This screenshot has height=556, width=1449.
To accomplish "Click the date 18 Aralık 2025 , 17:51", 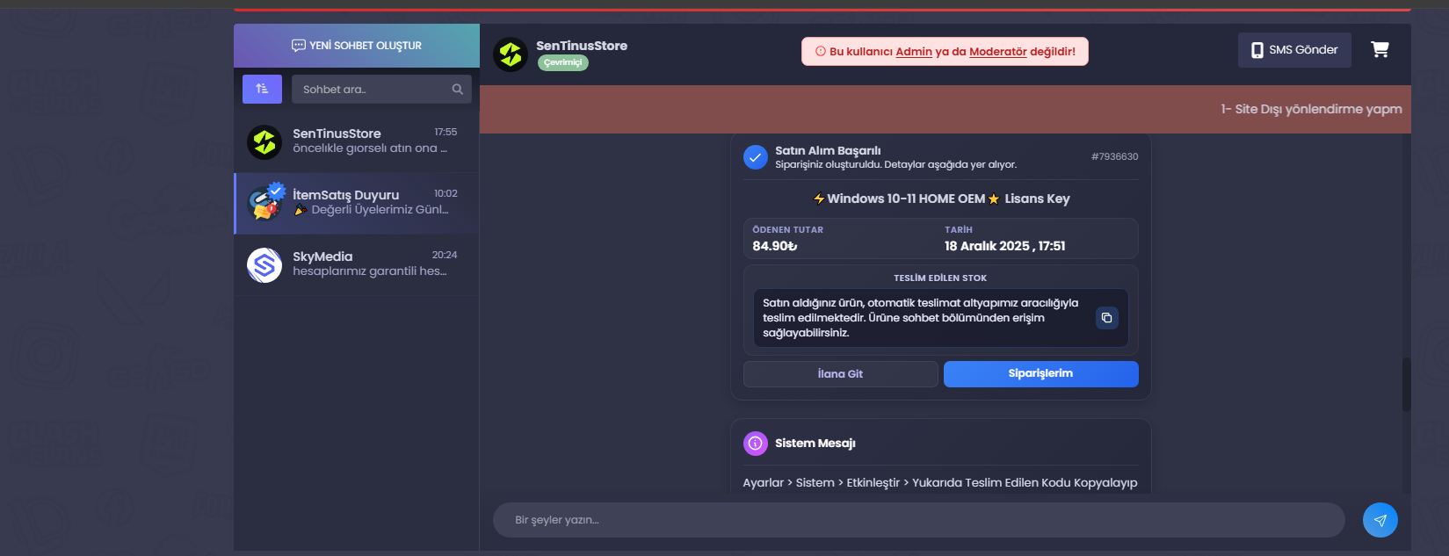I will [1004, 246].
